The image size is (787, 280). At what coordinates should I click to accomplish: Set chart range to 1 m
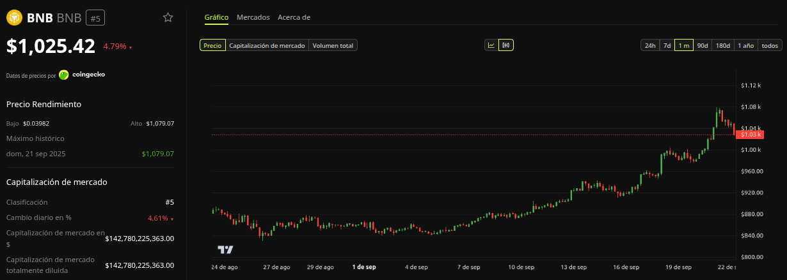point(684,45)
